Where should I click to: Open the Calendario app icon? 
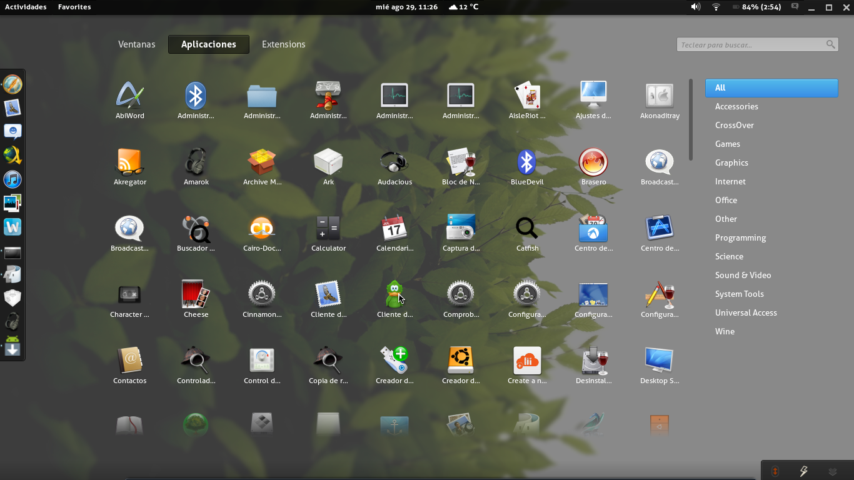tap(394, 232)
